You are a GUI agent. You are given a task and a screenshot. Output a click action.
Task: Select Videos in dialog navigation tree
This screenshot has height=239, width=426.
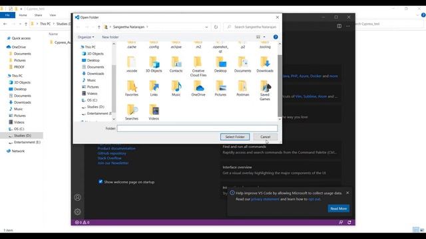pyautogui.click(x=90, y=94)
